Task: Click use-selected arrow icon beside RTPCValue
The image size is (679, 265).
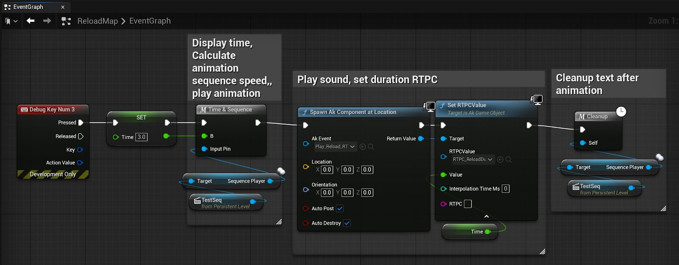Action: (500, 159)
